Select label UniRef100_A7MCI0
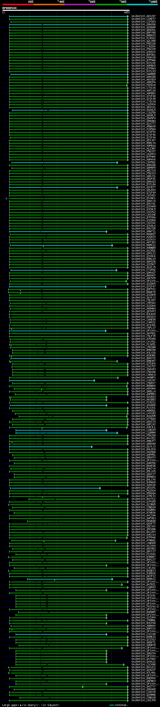 click(x=143, y=496)
